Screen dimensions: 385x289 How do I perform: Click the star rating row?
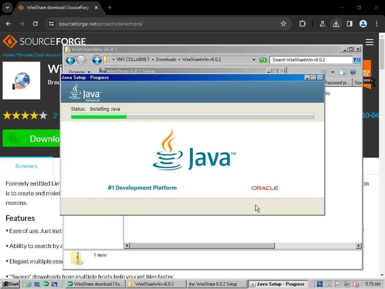pos(25,116)
